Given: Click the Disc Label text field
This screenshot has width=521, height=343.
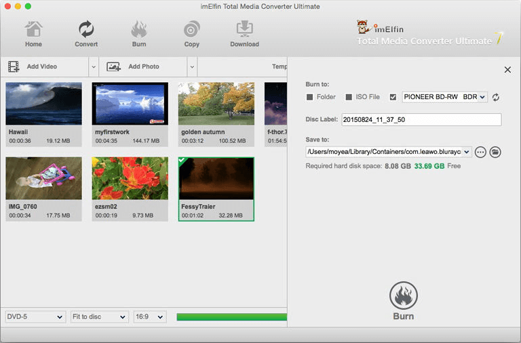Looking at the screenshot, I should [421, 120].
